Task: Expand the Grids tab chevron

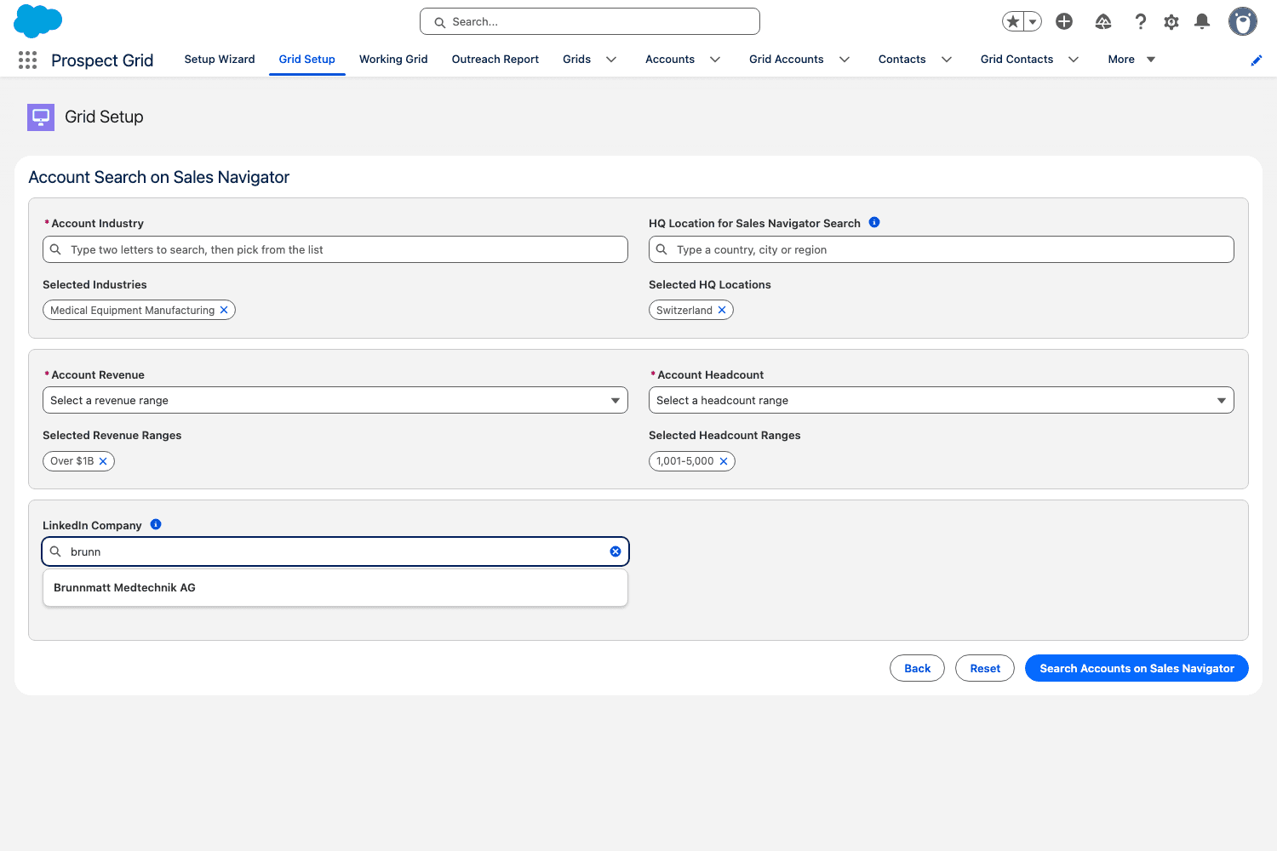Action: coord(611,60)
